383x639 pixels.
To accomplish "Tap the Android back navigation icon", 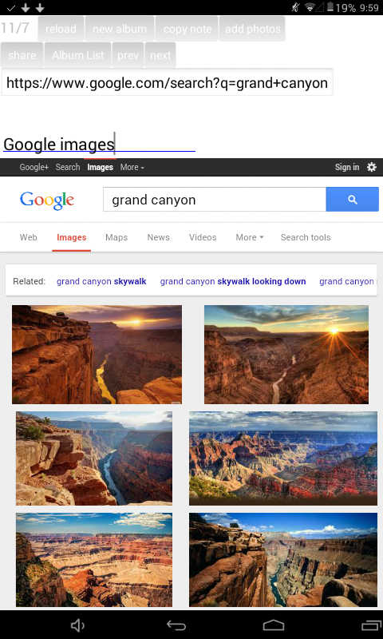I will 176,625.
